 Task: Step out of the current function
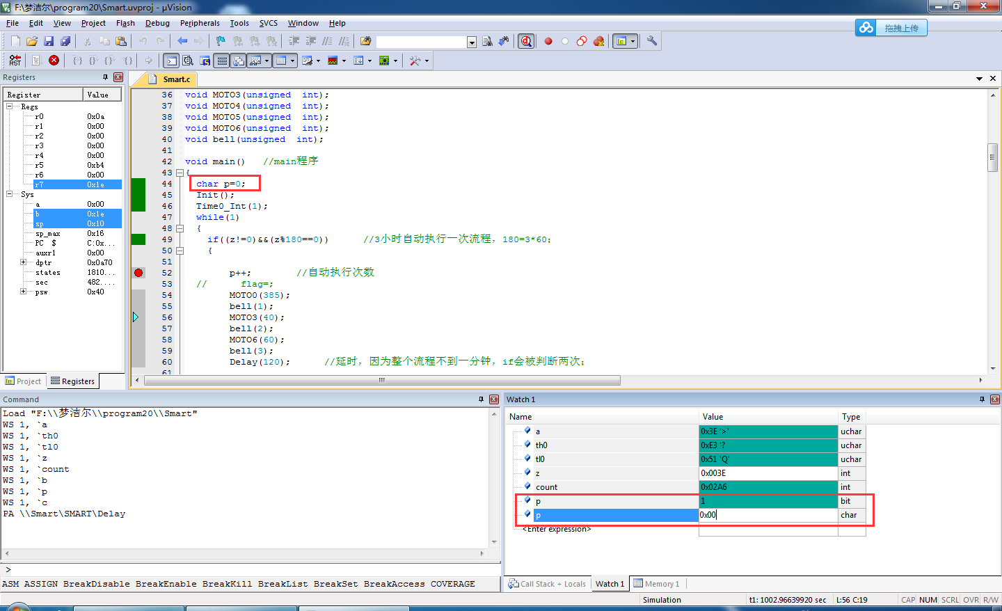coord(111,61)
